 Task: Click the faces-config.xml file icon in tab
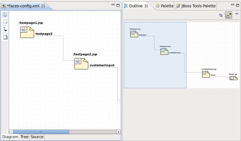pos(4,6)
